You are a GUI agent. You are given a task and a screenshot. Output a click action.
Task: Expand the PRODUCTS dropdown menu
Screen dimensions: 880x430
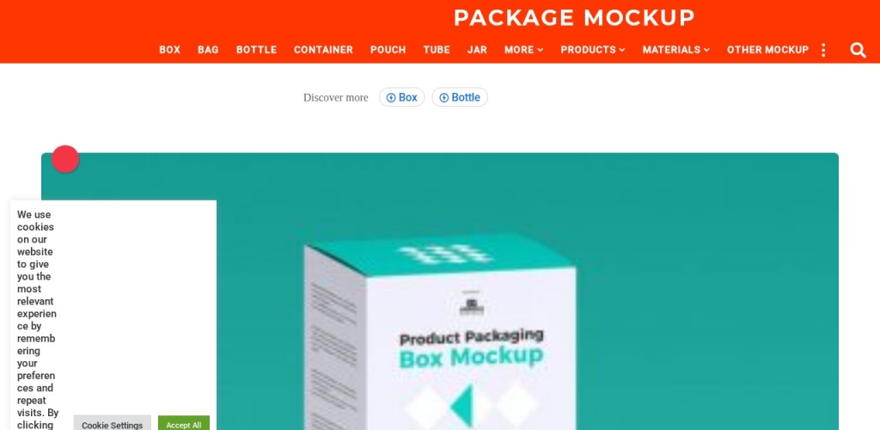point(593,50)
